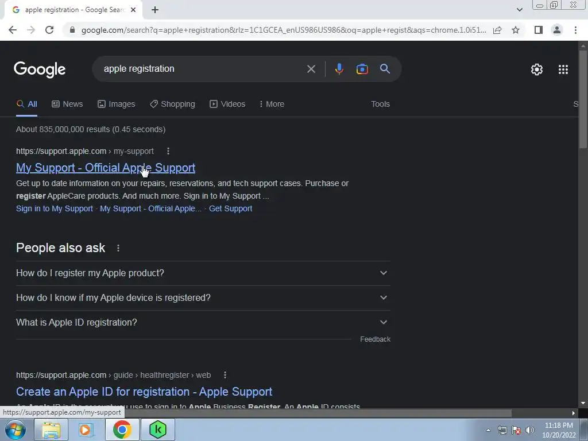The height and width of the screenshot is (441, 588).
Task: Open a new tab with the plus button
Action: (x=155, y=10)
